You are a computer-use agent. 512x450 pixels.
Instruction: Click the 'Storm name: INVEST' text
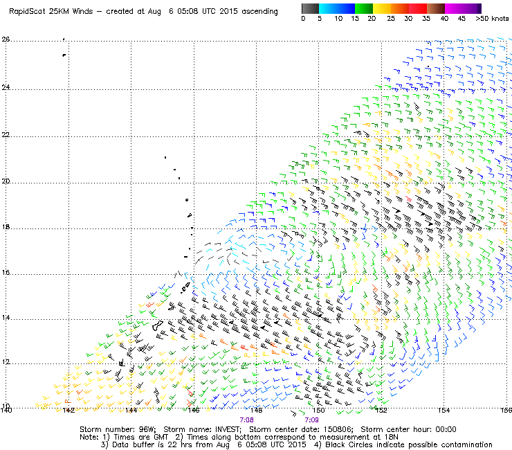tap(202, 429)
